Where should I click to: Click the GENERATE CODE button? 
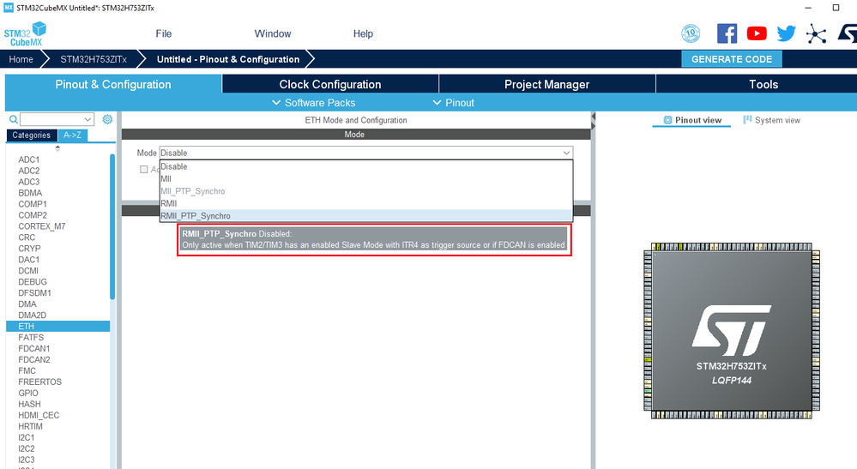[731, 59]
